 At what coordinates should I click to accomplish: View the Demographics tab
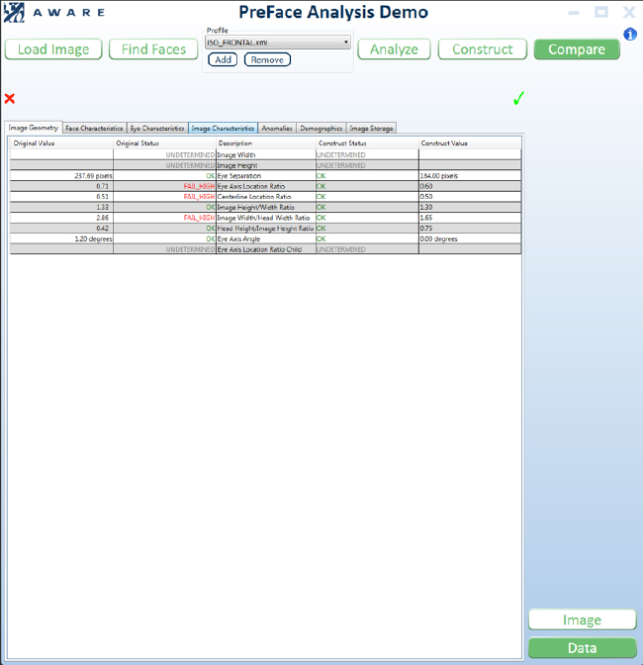(321, 128)
